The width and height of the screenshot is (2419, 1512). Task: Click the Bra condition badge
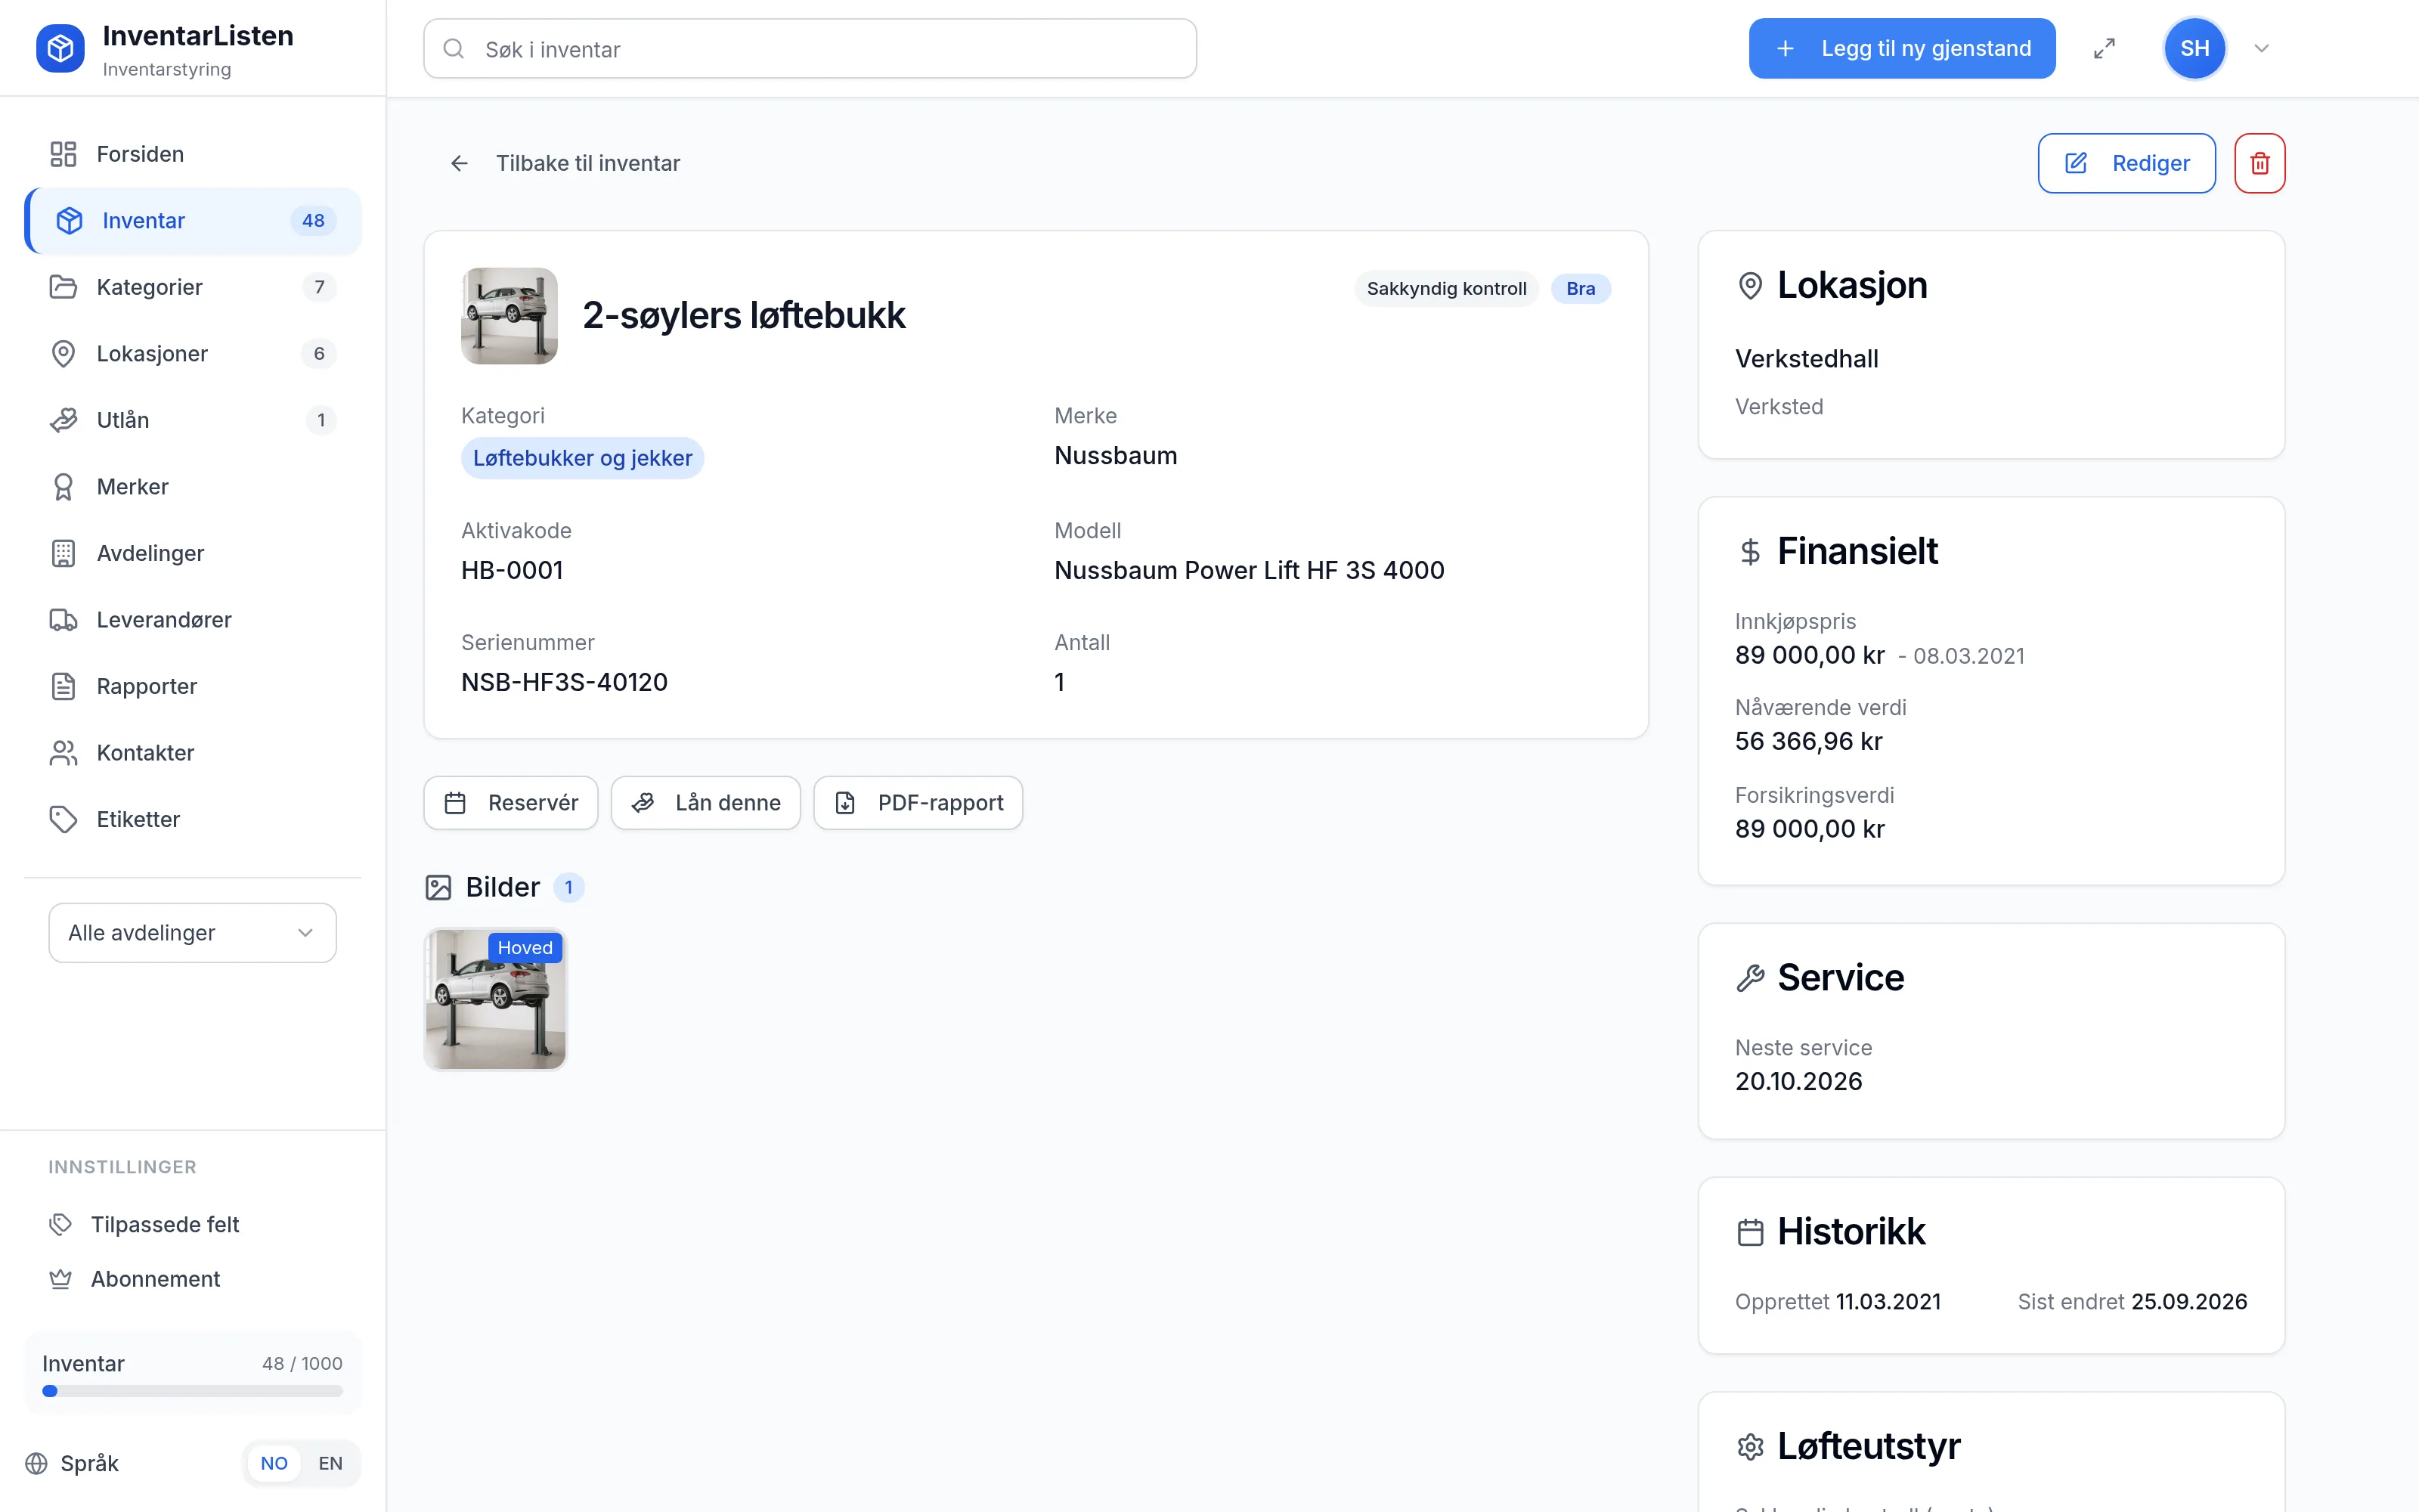click(1581, 288)
